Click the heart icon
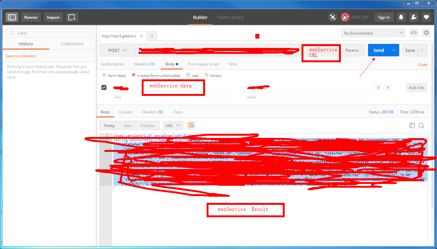 point(426,17)
